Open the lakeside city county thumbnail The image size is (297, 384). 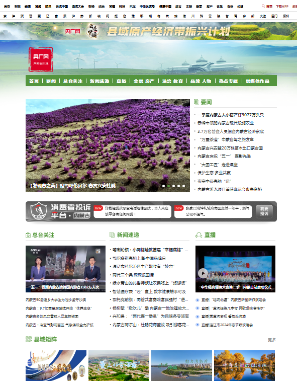[181, 365]
